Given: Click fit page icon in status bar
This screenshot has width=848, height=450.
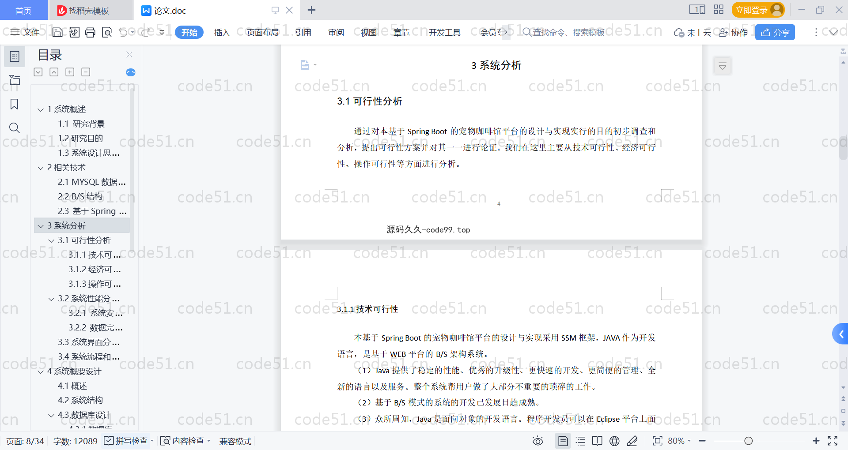Looking at the screenshot, I should (x=657, y=441).
